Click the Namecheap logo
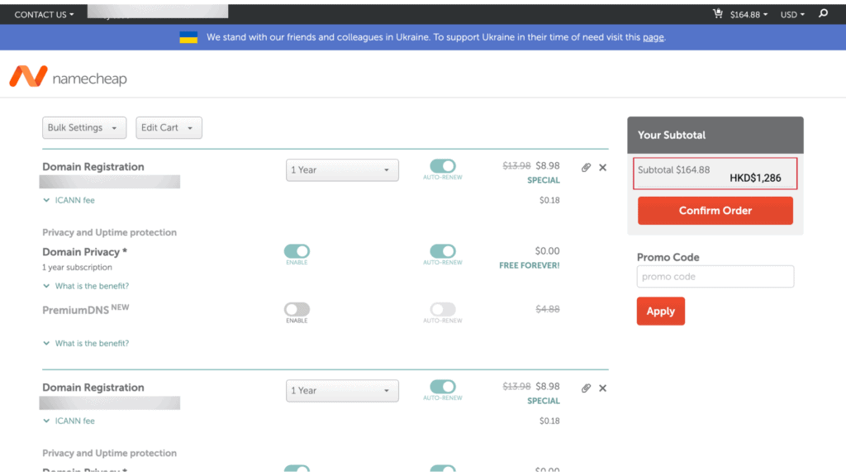Viewport: 846px width, 476px height. pyautogui.click(x=68, y=77)
